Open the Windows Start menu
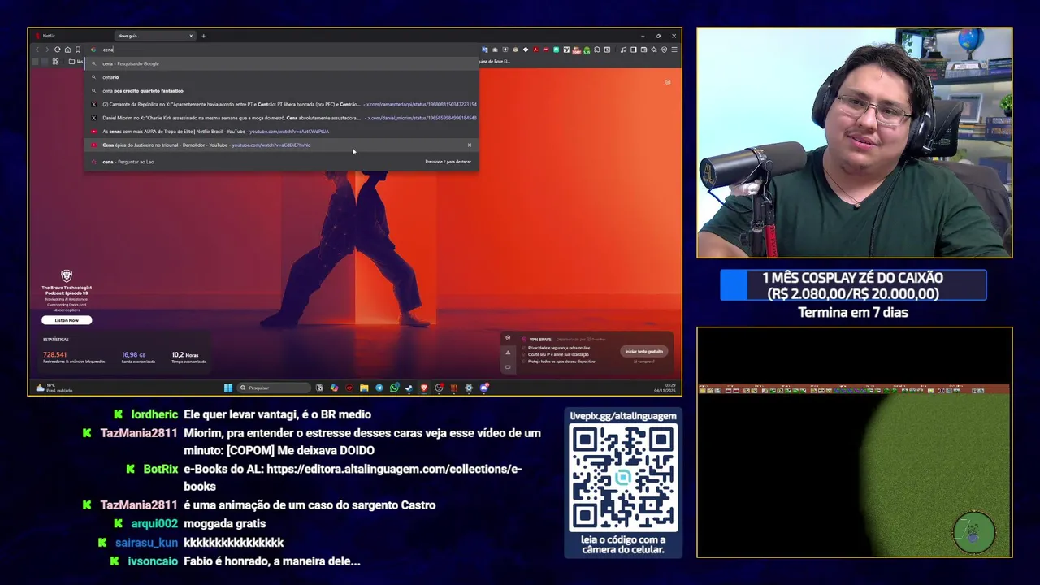 [x=228, y=388]
